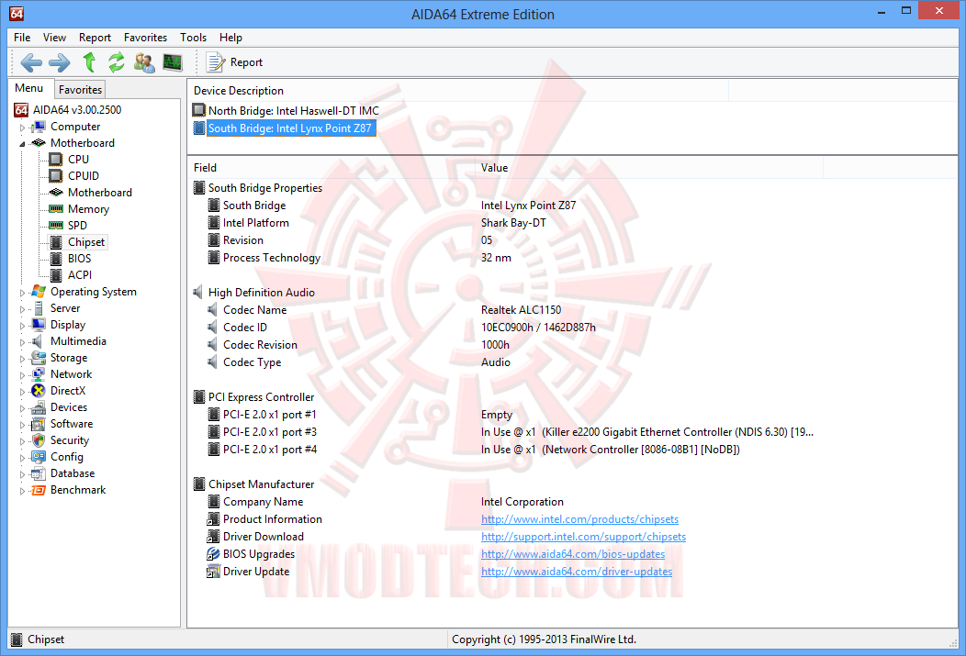Click the Report toolbar button

(x=235, y=62)
